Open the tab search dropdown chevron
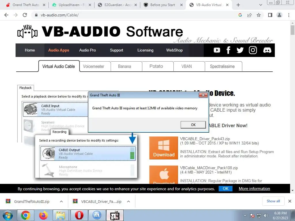 pos(260,5)
